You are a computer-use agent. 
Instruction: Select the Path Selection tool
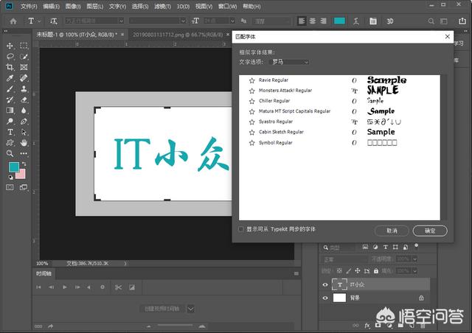pyautogui.click(x=24, y=132)
